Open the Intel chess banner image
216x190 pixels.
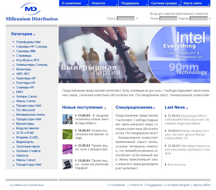point(134,55)
